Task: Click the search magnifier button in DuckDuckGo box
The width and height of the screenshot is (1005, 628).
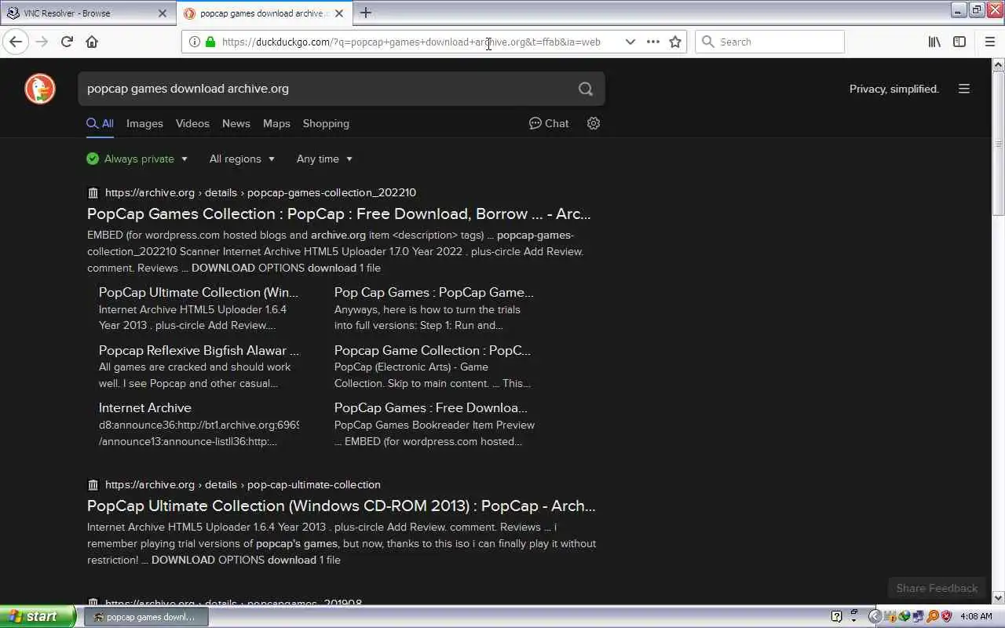Action: click(586, 89)
